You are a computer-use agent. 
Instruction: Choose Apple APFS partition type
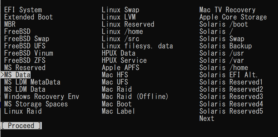120,68
